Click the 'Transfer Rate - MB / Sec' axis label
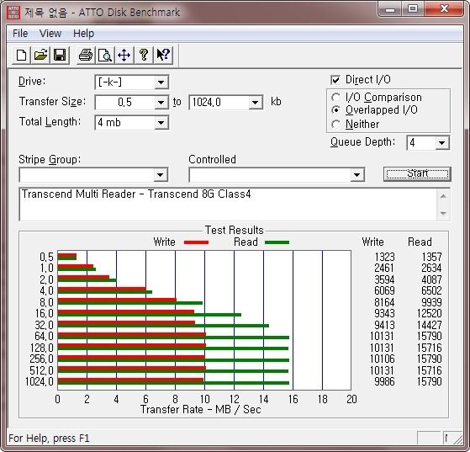 point(201,409)
